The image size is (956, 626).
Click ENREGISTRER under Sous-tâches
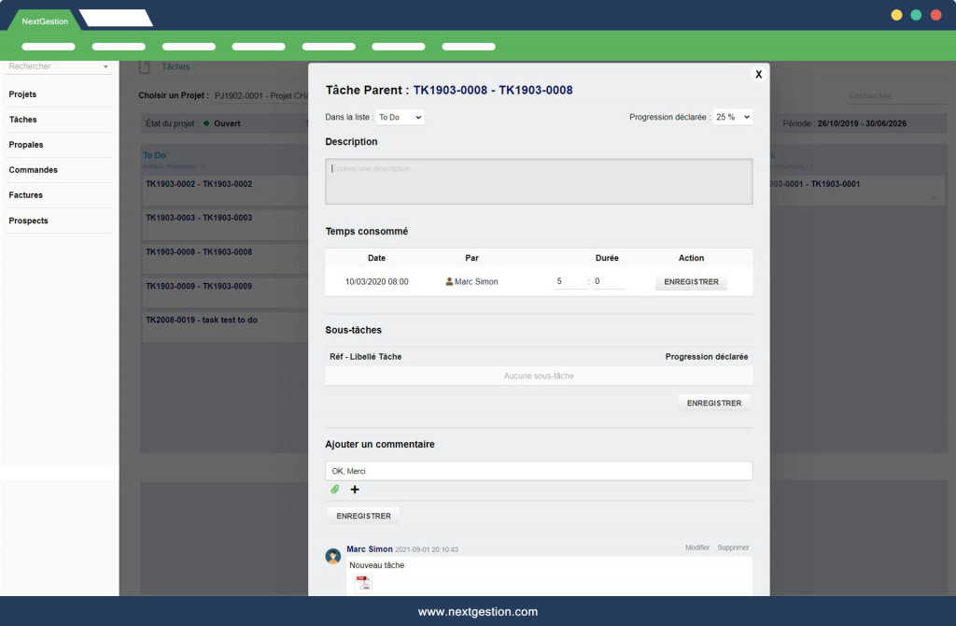coord(714,404)
